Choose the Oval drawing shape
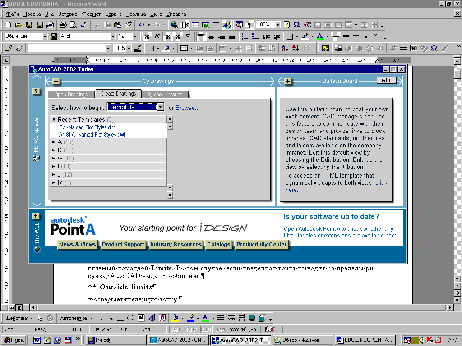The width and height of the screenshot is (462, 346). coord(130,318)
